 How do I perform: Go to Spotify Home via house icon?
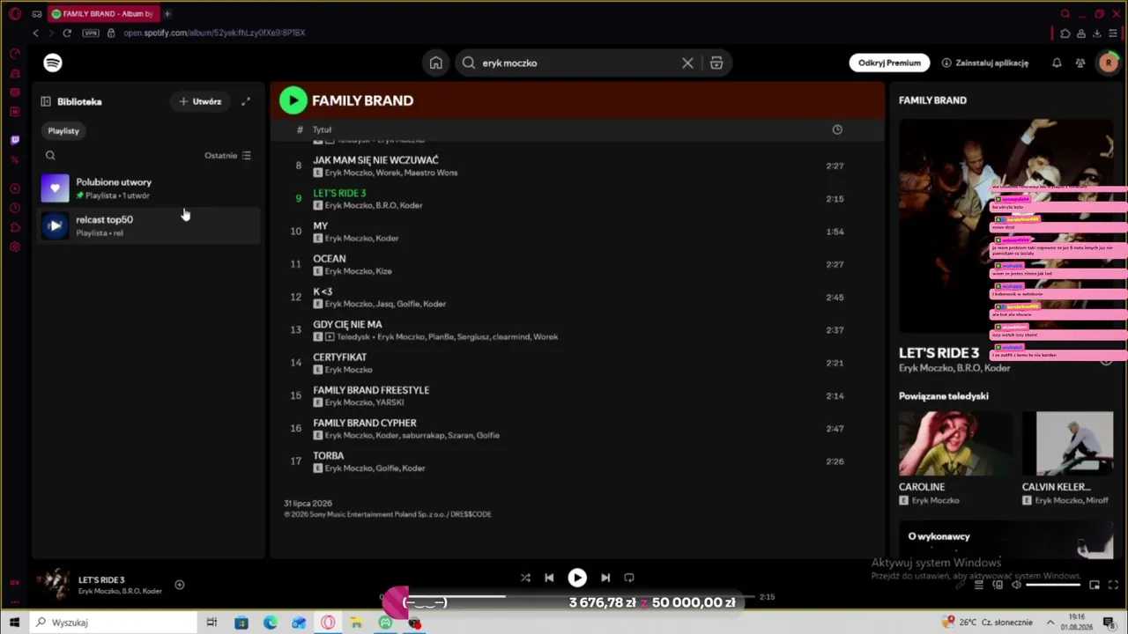coord(435,63)
